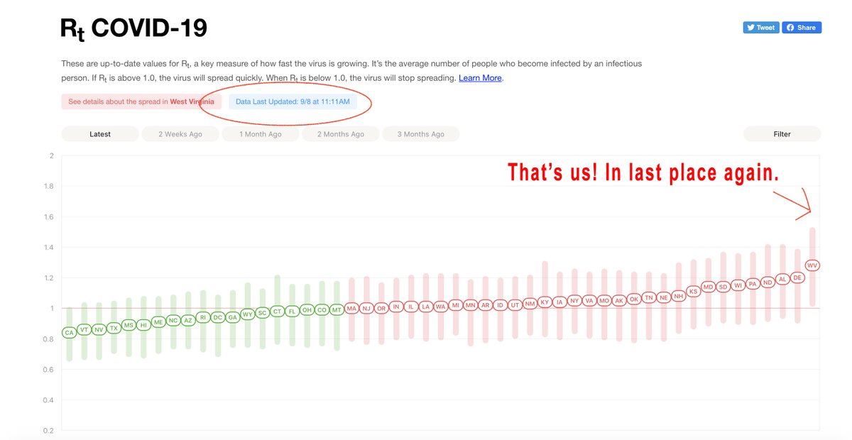Select the GA state marker
Image resolution: width=852 pixels, height=440 pixels.
(232, 317)
